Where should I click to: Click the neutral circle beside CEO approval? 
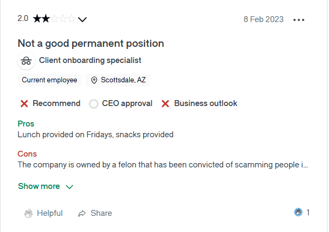coord(94,104)
